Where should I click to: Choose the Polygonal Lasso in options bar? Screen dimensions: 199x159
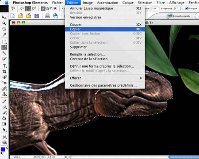pos(34,8)
